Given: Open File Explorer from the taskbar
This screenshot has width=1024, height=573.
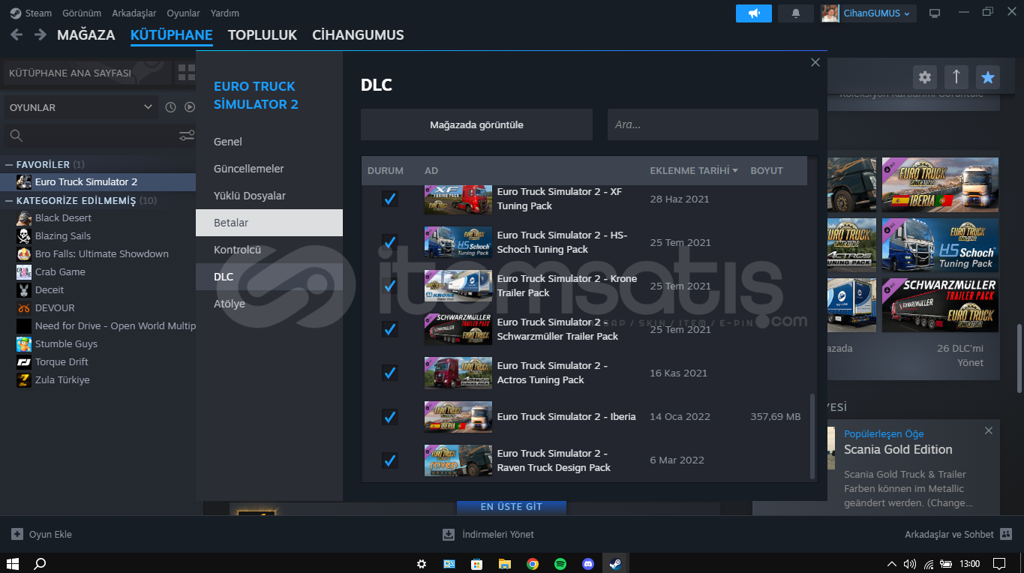Looking at the screenshot, I should click(x=505, y=563).
